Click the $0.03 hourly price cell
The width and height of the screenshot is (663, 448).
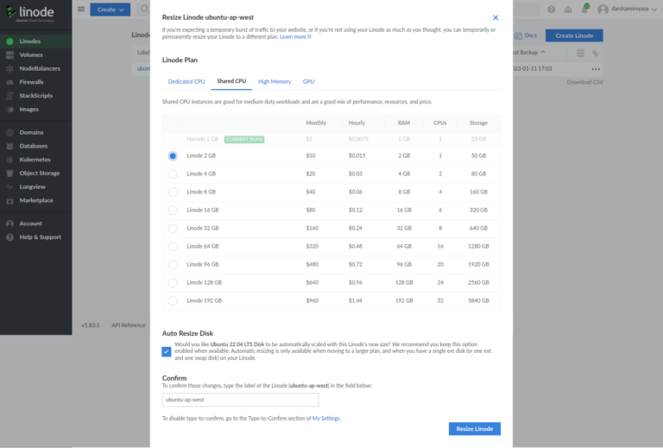[x=355, y=174]
